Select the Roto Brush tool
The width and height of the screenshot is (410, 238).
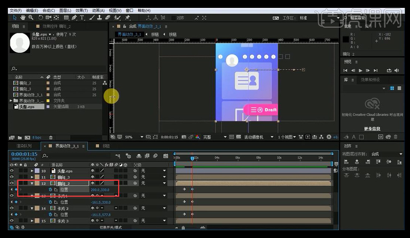[x=117, y=17]
